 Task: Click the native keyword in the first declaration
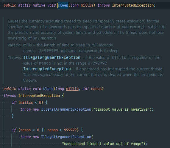(39, 5)
